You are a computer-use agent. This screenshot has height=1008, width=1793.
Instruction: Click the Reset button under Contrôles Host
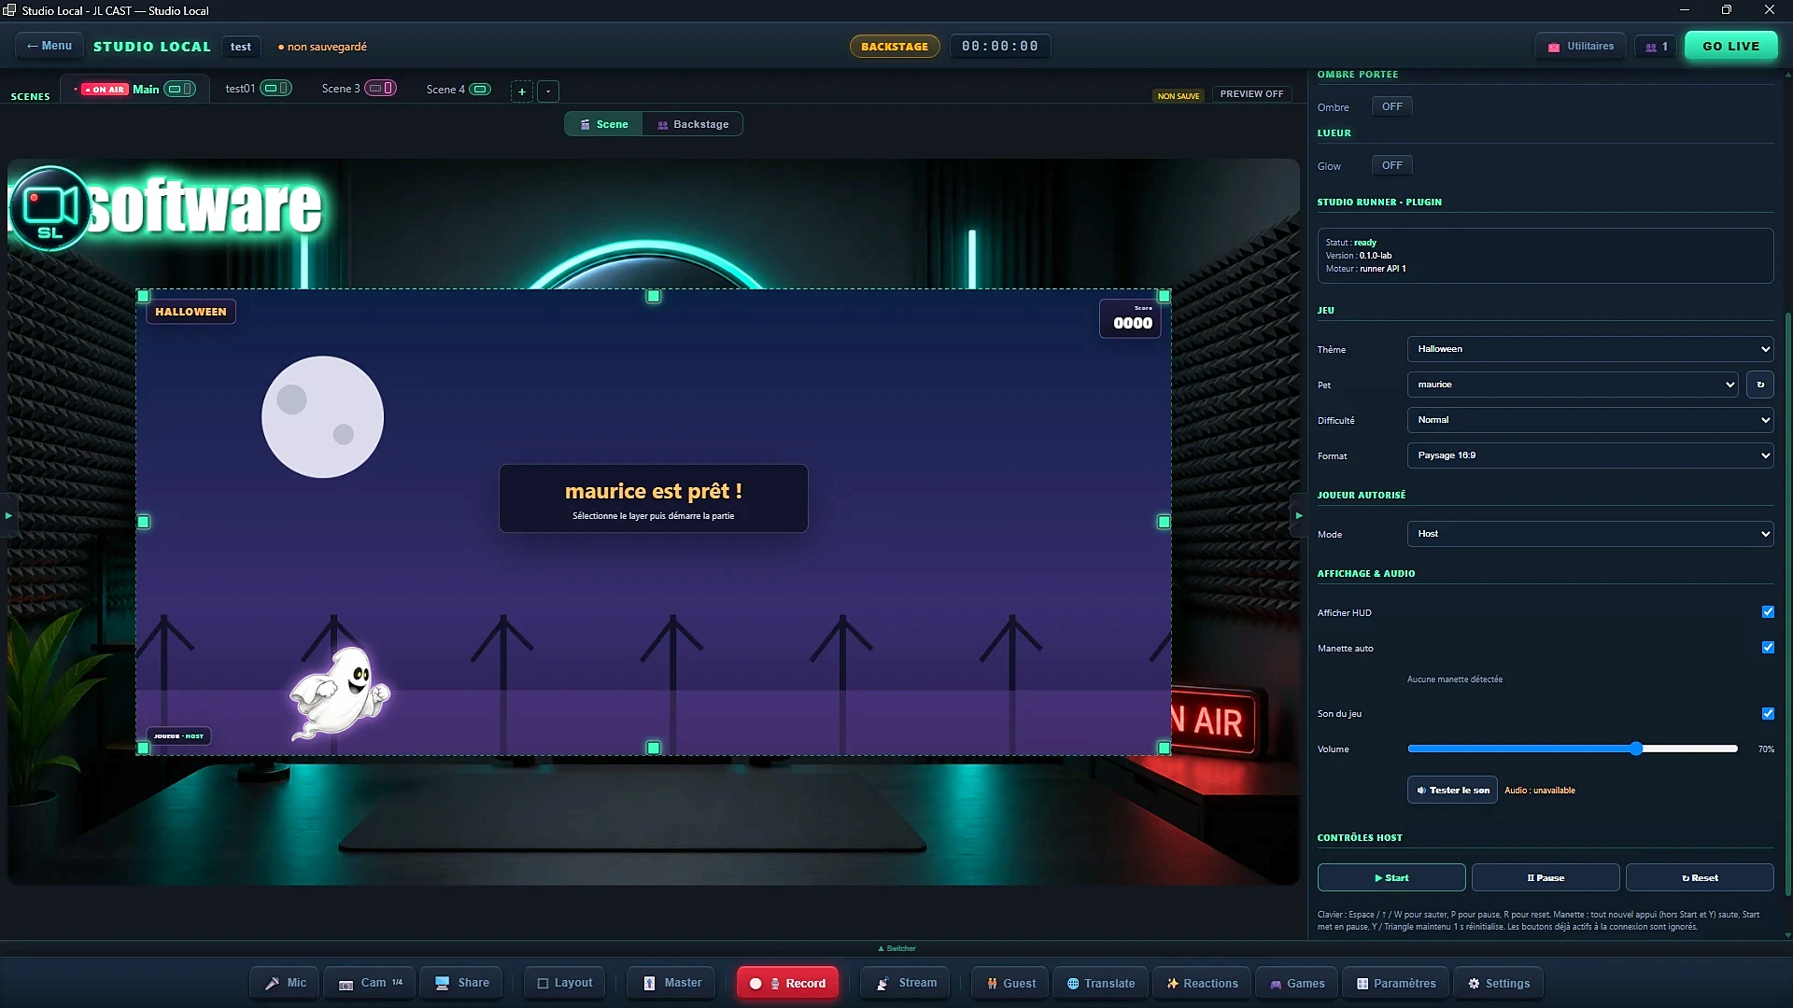tap(1700, 877)
